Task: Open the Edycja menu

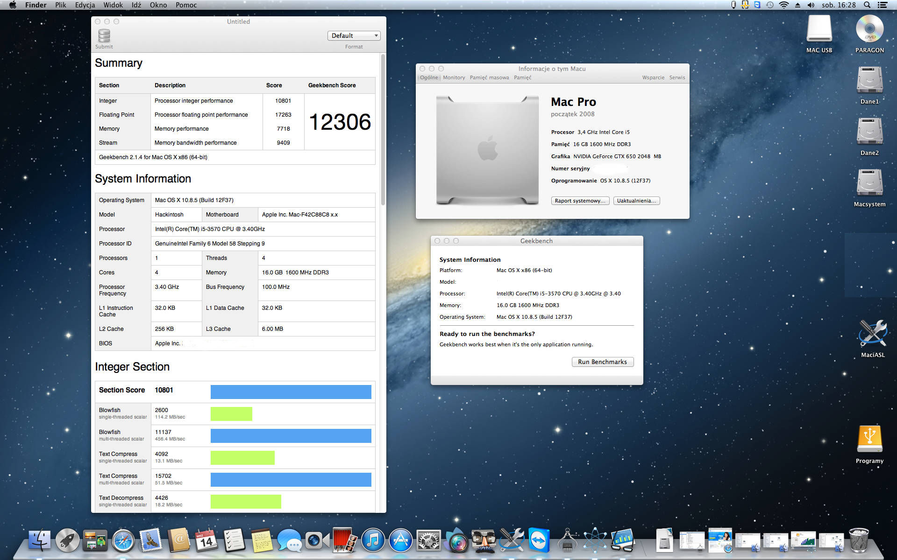Action: click(x=85, y=5)
